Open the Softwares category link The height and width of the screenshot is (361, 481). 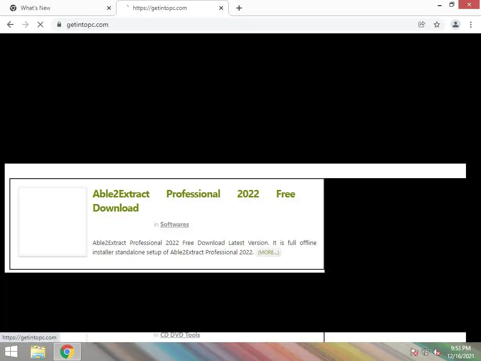pos(174,224)
